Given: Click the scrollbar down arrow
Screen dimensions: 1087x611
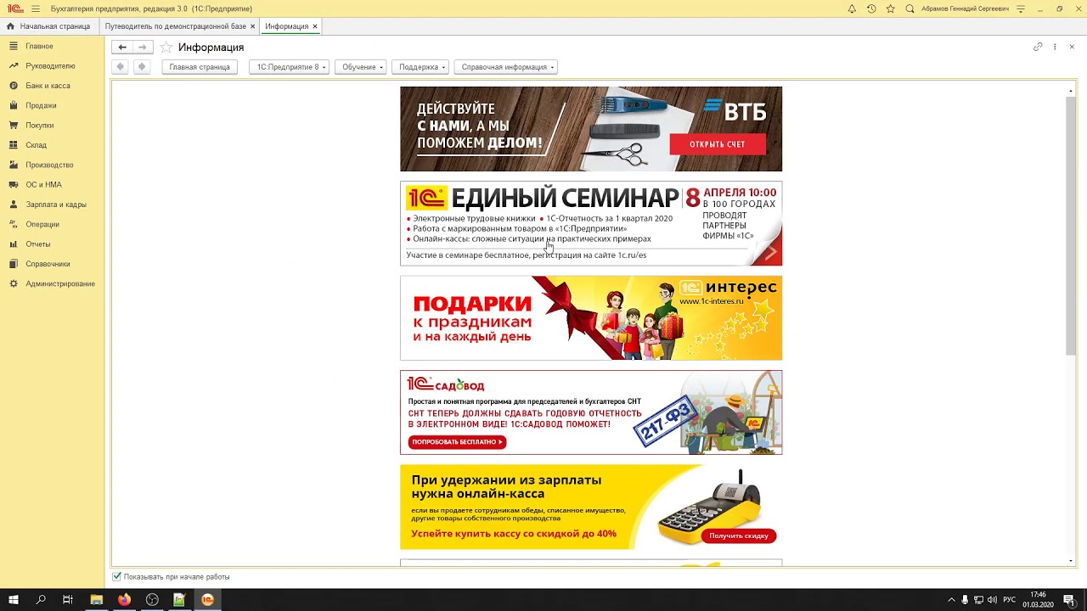Looking at the screenshot, I should [1071, 561].
